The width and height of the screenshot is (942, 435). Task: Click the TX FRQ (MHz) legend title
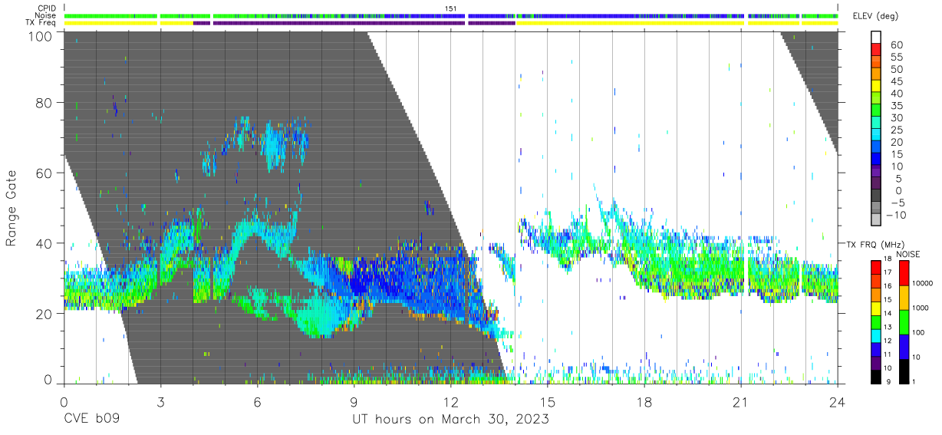click(x=875, y=244)
